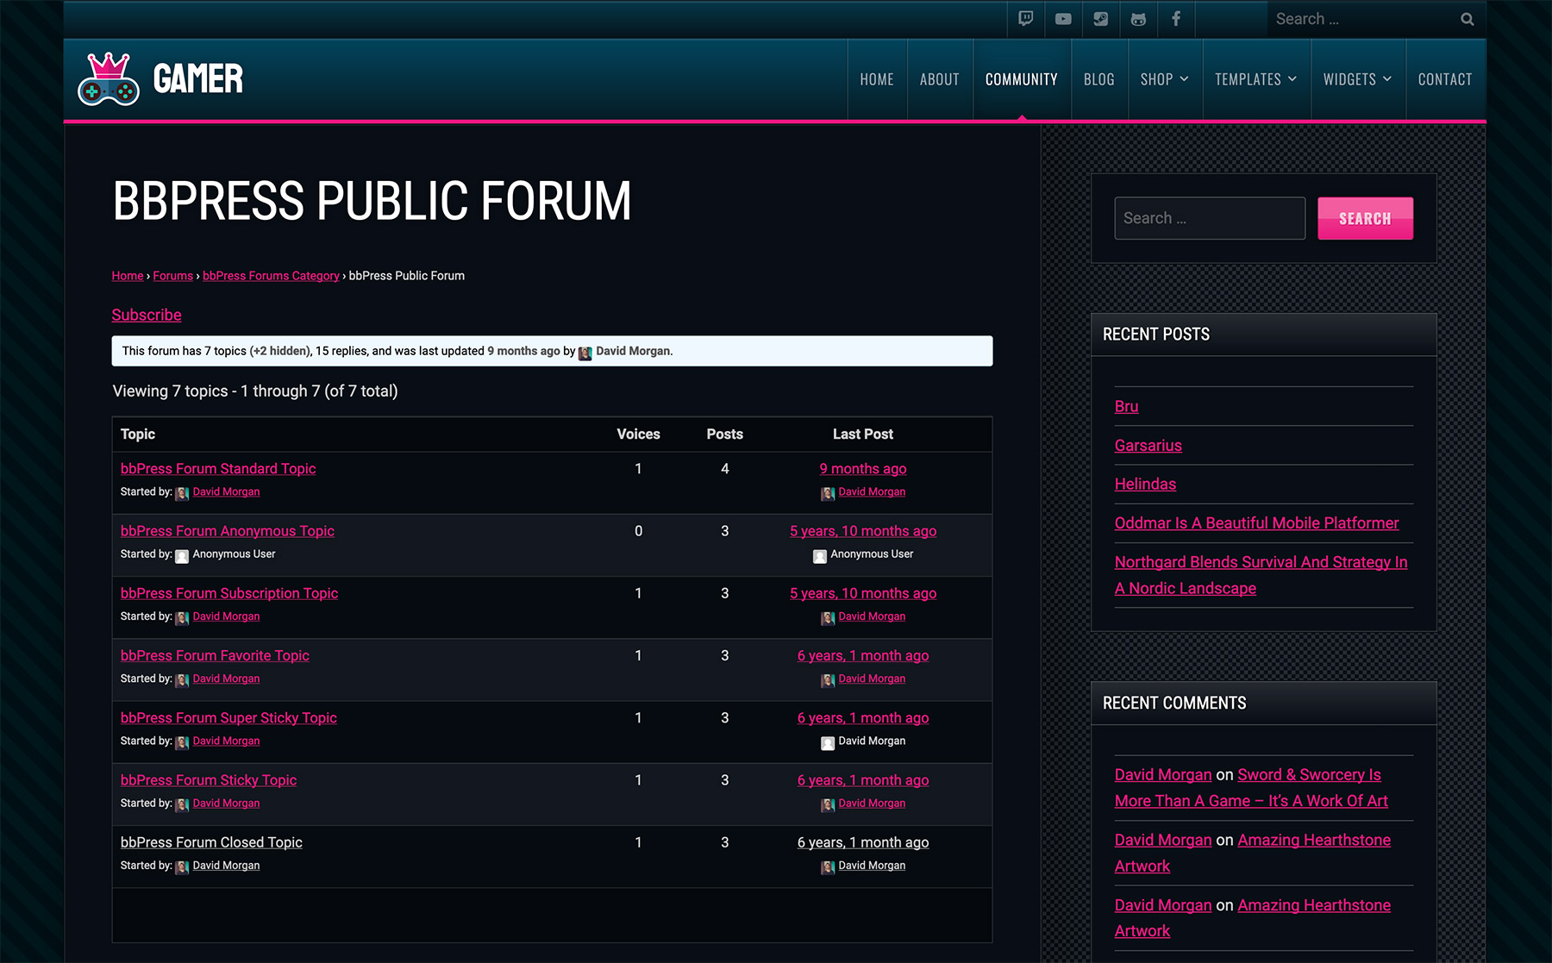The image size is (1552, 963).
Task: Open Oddmar Is A Beautiful Mobile Platformer
Action: 1256,522
